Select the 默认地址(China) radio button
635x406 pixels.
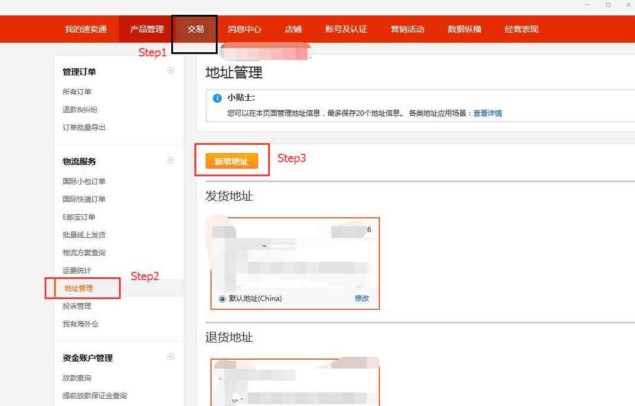222,299
